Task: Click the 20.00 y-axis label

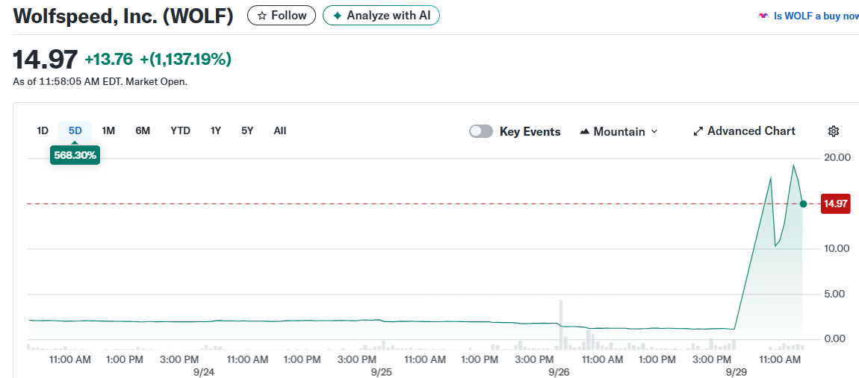Action: pos(837,158)
